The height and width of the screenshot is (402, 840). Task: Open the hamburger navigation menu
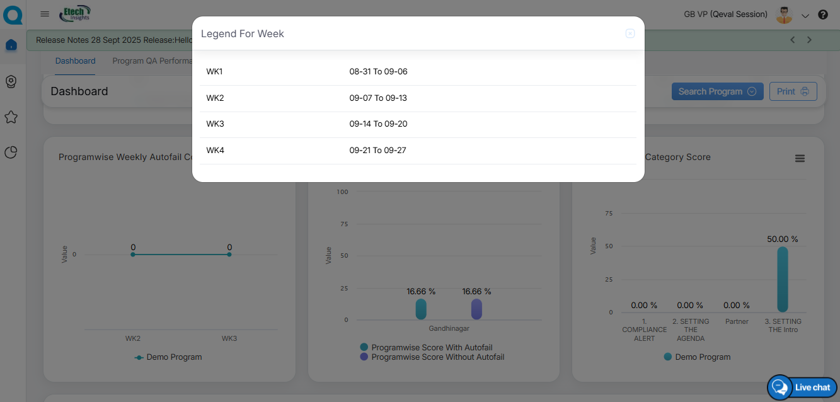click(45, 14)
